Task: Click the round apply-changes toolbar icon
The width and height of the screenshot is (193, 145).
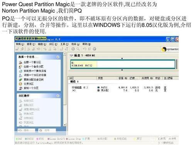Action: tap(95, 49)
